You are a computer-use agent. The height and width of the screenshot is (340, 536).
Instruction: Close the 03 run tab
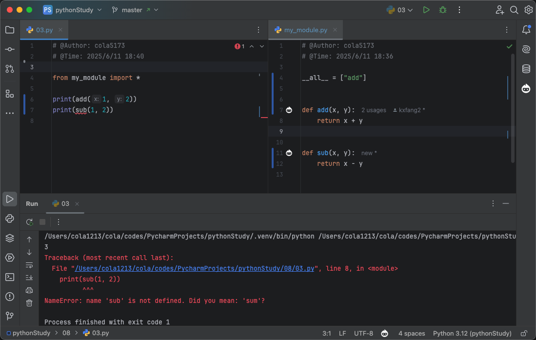pos(77,204)
